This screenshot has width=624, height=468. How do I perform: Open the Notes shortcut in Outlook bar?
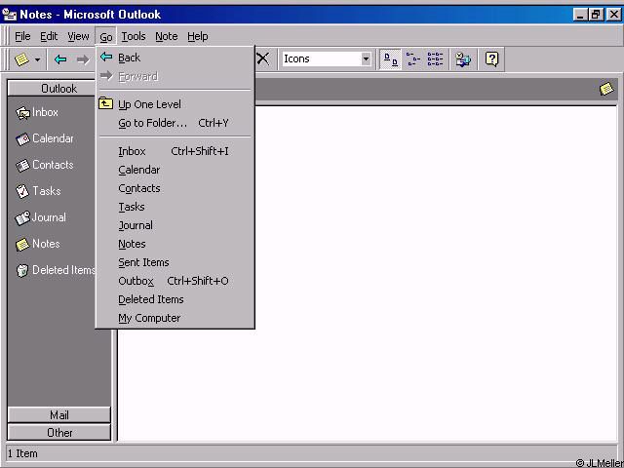[x=38, y=244]
